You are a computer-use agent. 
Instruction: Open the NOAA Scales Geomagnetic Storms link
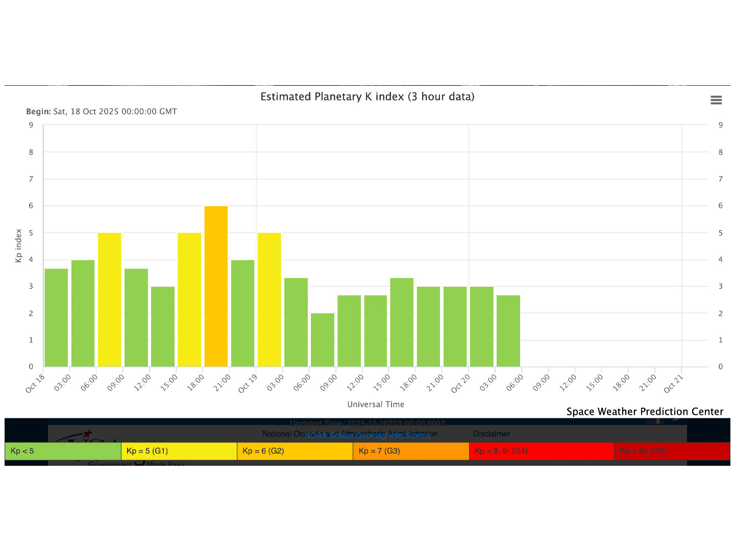coord(367,436)
